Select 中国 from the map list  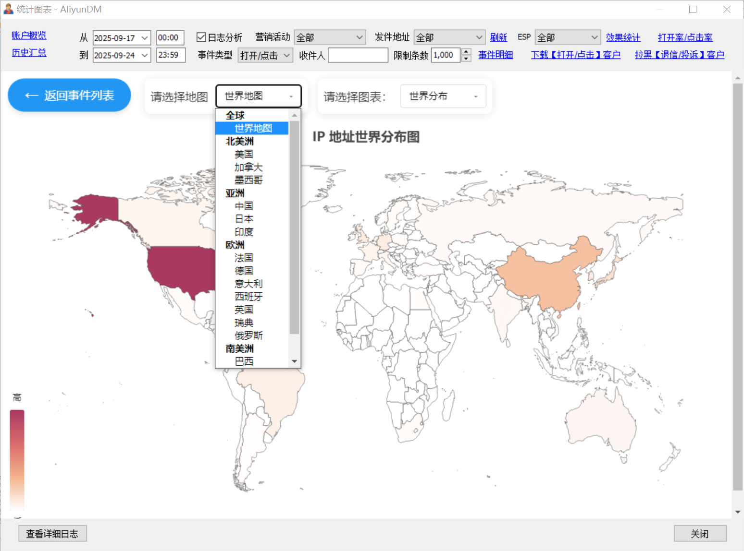click(x=244, y=206)
